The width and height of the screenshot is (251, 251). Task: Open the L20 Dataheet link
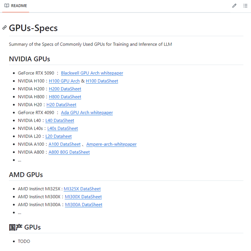coord(59,136)
